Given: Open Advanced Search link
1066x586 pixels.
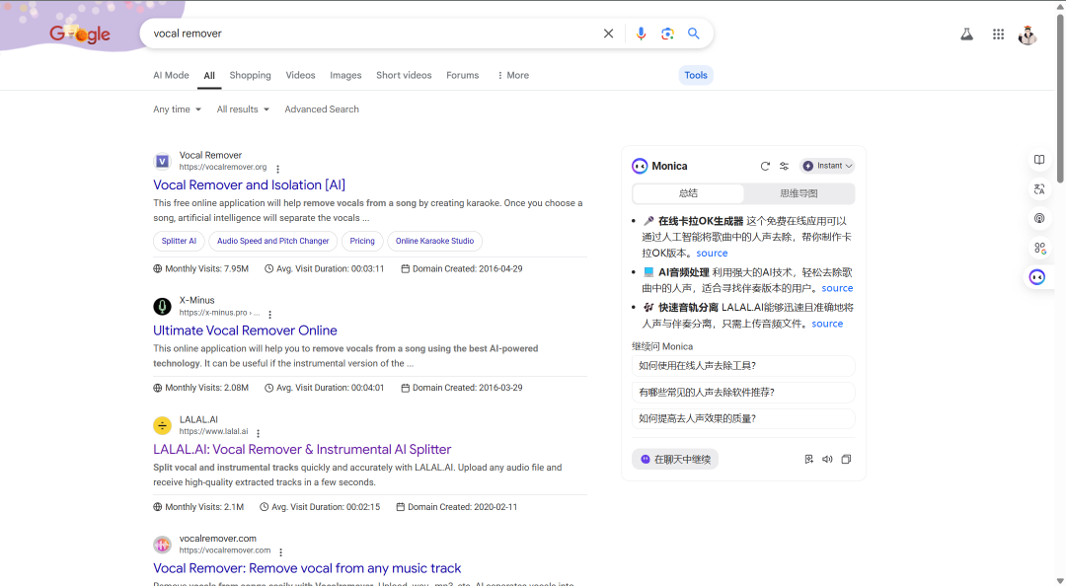Looking at the screenshot, I should tap(322, 110).
